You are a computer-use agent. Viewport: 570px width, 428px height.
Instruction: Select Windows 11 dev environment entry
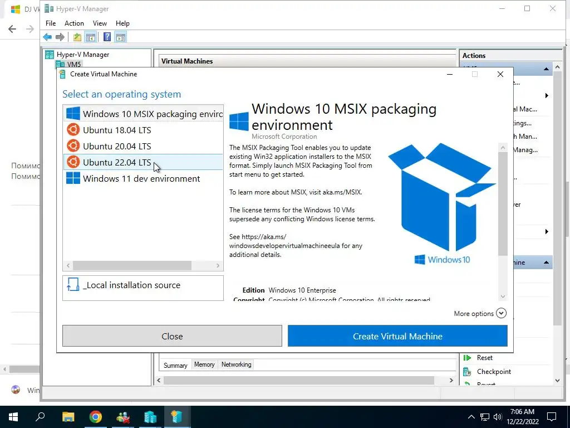click(143, 178)
